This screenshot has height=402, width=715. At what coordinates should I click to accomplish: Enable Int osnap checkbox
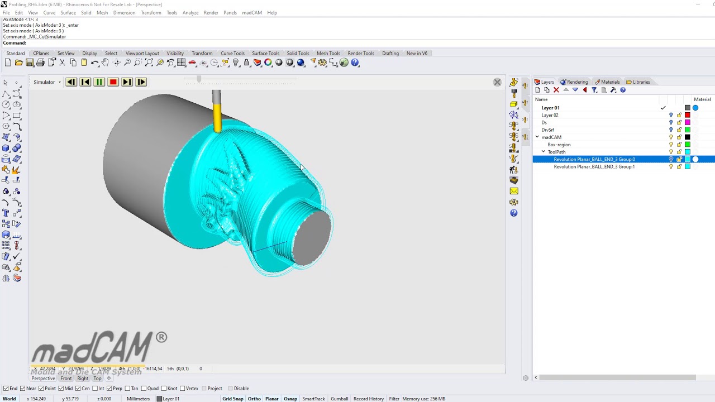pyautogui.click(x=95, y=389)
